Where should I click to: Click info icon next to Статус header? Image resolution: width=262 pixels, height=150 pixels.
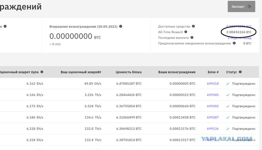pos(240,72)
